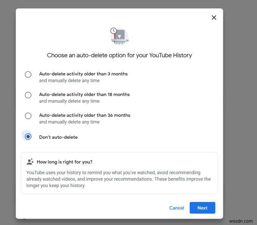This screenshot has width=257, height=225.
Task: Proceed with the Next button
Action: click(203, 208)
